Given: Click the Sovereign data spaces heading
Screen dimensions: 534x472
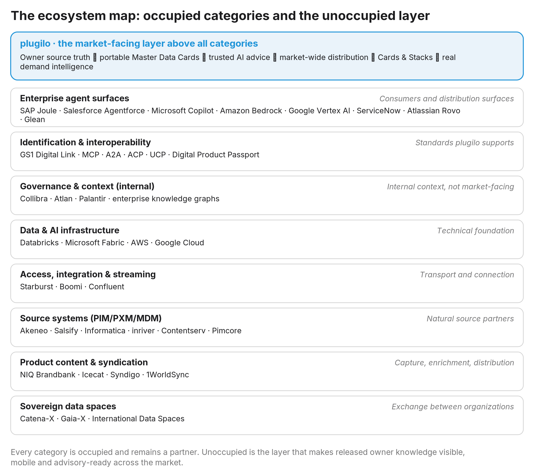Looking at the screenshot, I should (x=68, y=406).
